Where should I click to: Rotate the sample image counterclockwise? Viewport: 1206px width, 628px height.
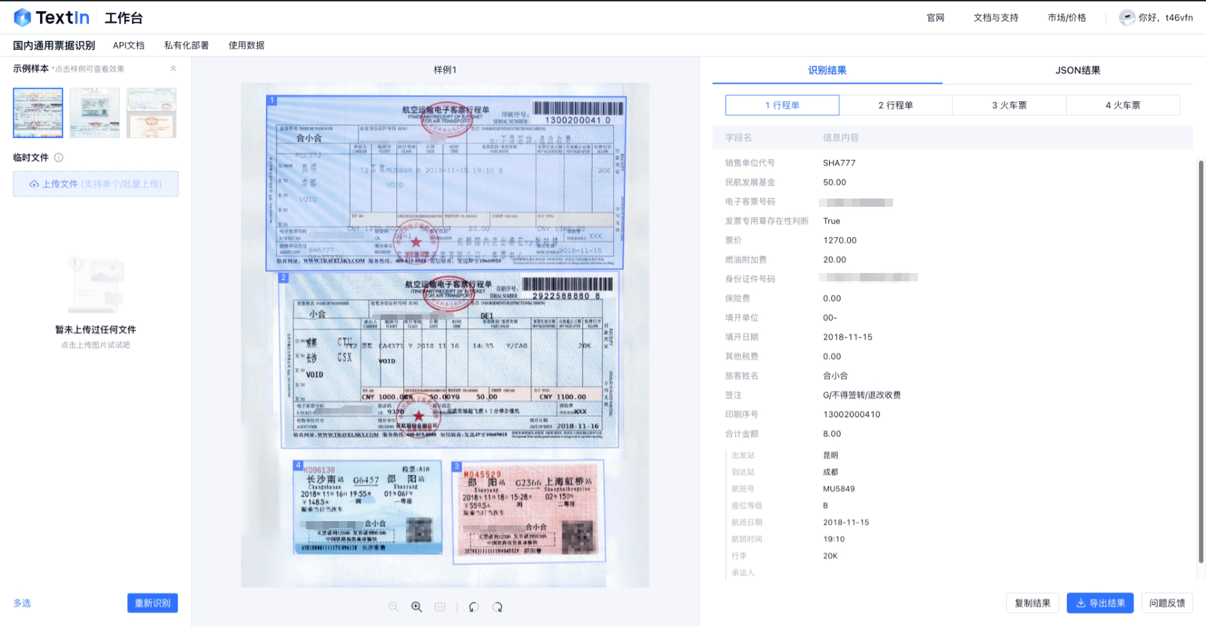[x=473, y=607]
